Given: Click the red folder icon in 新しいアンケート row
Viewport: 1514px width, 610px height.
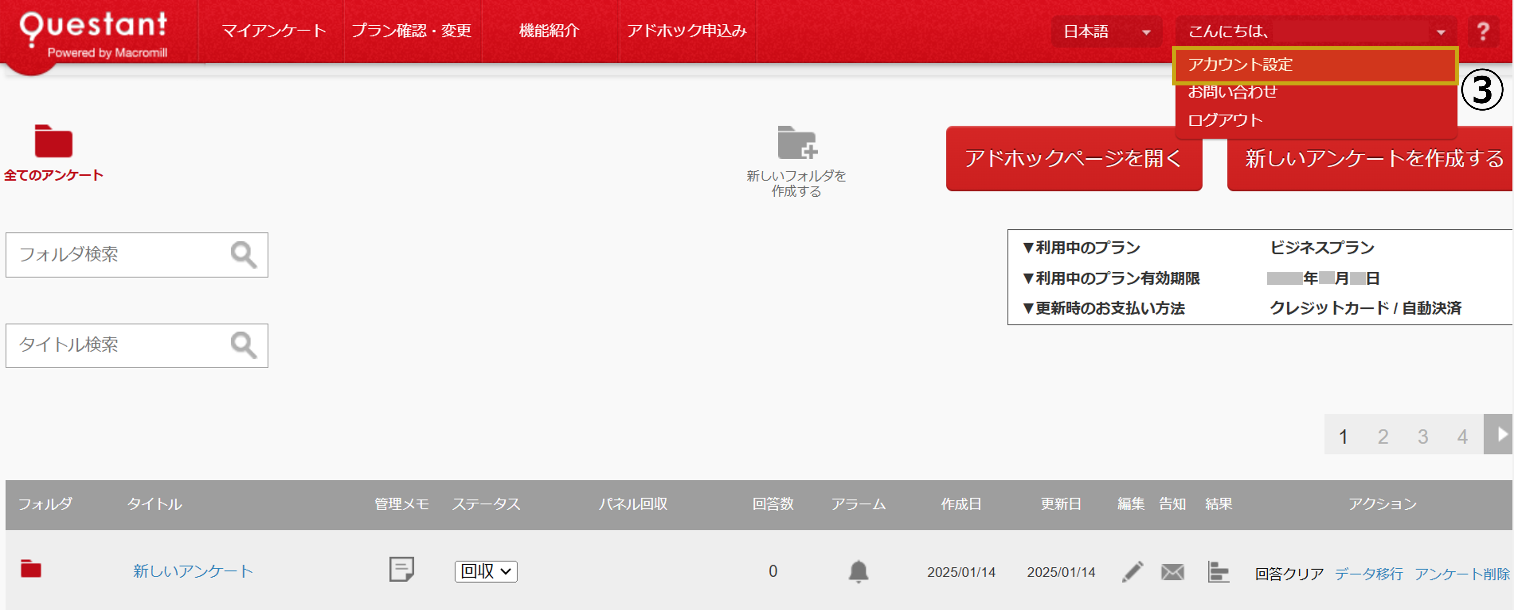Looking at the screenshot, I should click(31, 569).
